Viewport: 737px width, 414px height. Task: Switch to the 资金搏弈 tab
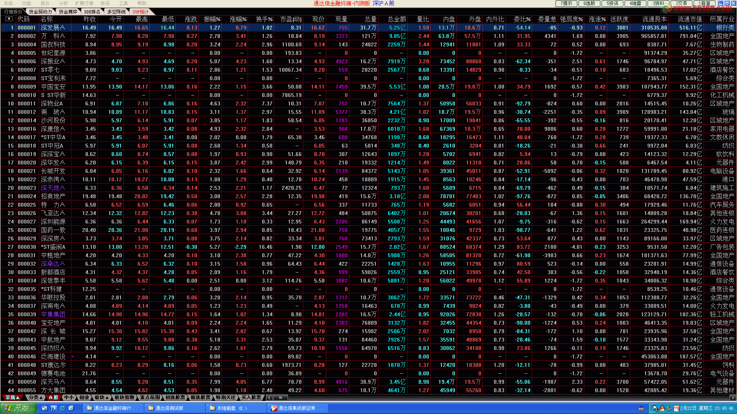tap(68, 11)
